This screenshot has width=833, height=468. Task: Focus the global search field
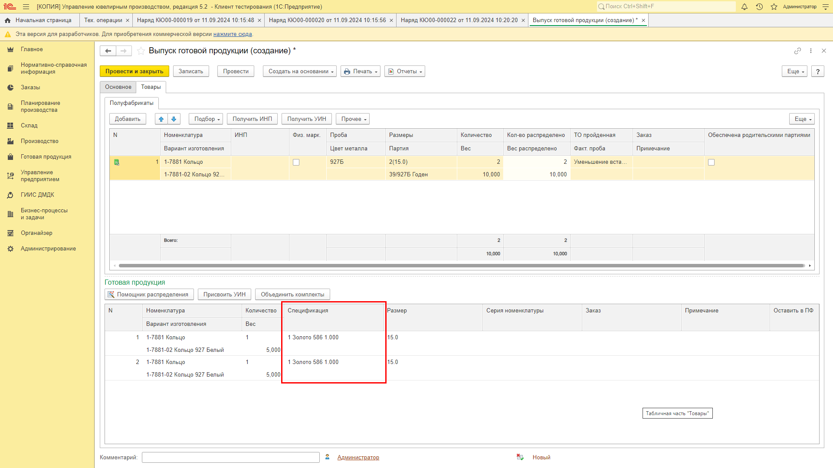click(666, 6)
